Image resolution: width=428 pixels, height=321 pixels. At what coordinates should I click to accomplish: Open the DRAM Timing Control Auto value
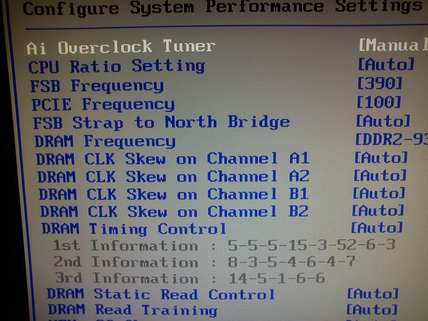377,227
